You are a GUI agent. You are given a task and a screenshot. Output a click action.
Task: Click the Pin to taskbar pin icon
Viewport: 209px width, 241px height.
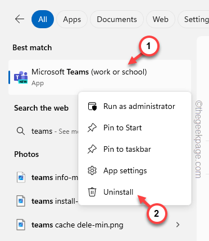tap(92, 149)
